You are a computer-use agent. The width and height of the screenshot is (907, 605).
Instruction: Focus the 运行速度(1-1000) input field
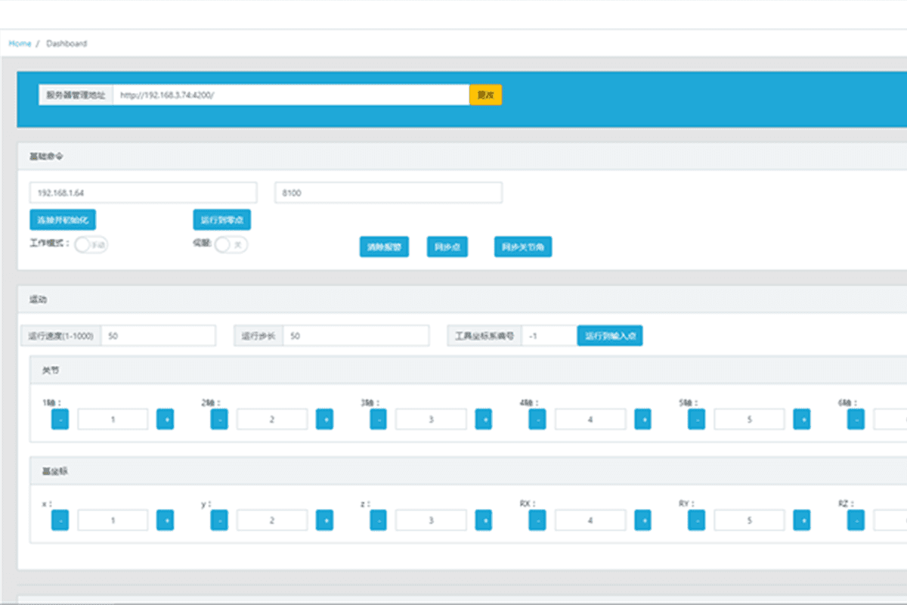[x=158, y=336]
